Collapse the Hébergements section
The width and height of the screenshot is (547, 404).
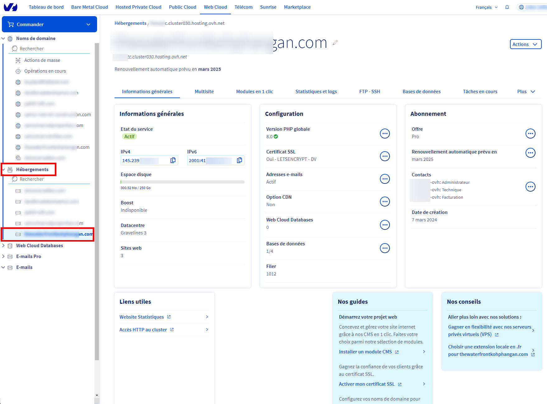[3, 170]
